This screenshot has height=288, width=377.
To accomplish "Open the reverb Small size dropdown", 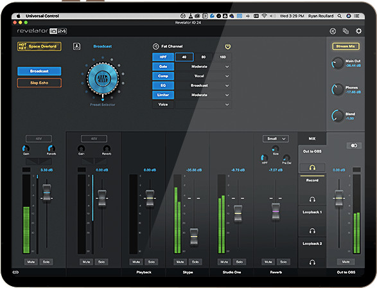I will pos(276,139).
